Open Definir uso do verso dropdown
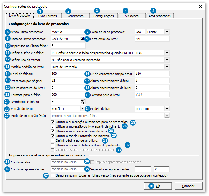This screenshot has width=209, height=196. 167,60
